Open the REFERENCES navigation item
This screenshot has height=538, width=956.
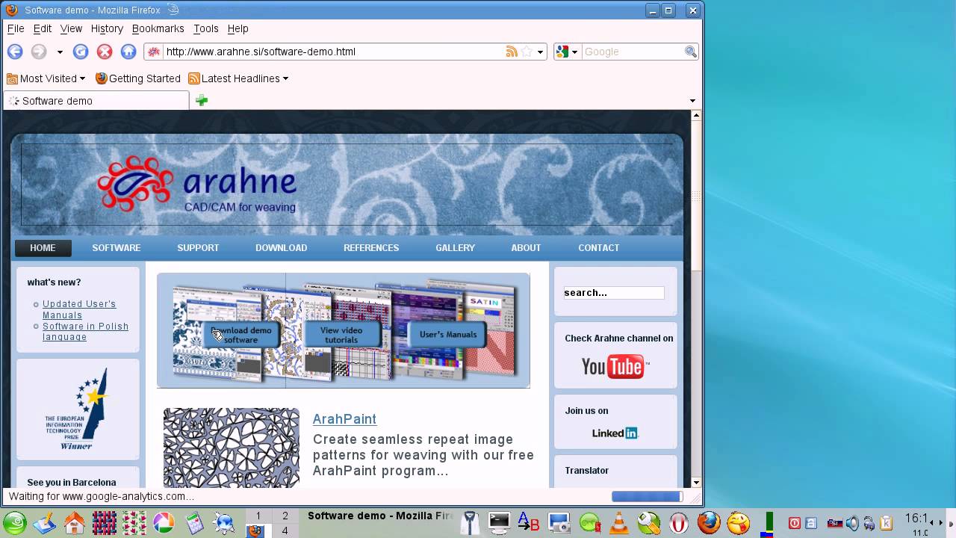tap(371, 248)
